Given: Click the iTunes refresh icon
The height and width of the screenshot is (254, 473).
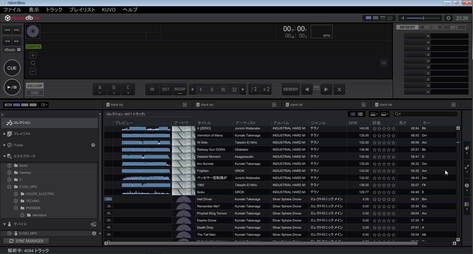Looking at the screenshot, I should [x=93, y=145].
